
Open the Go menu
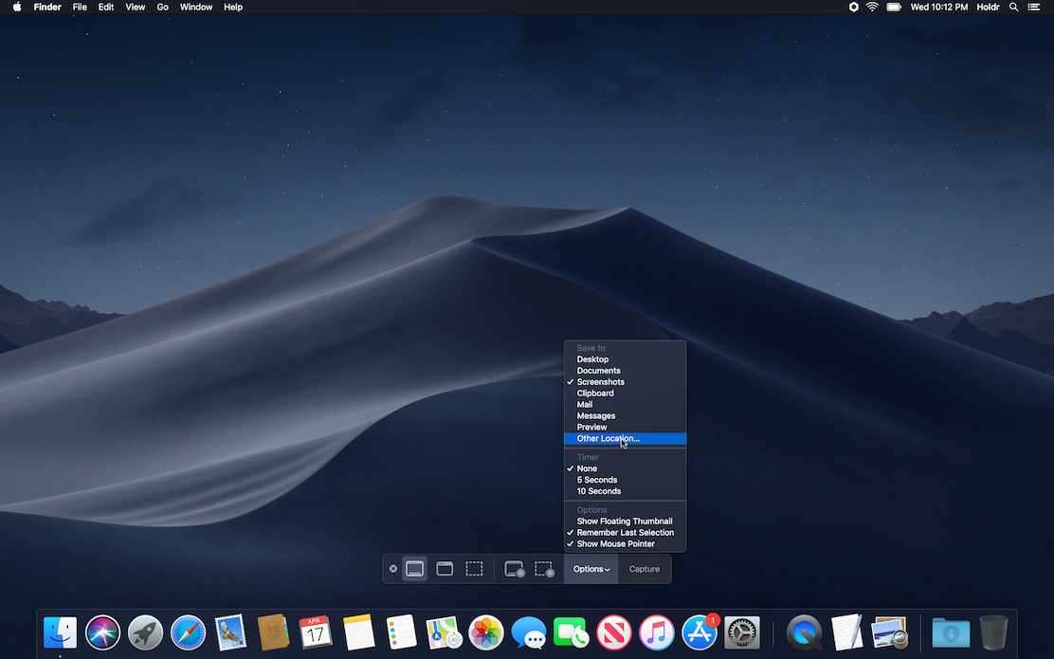coord(163,7)
